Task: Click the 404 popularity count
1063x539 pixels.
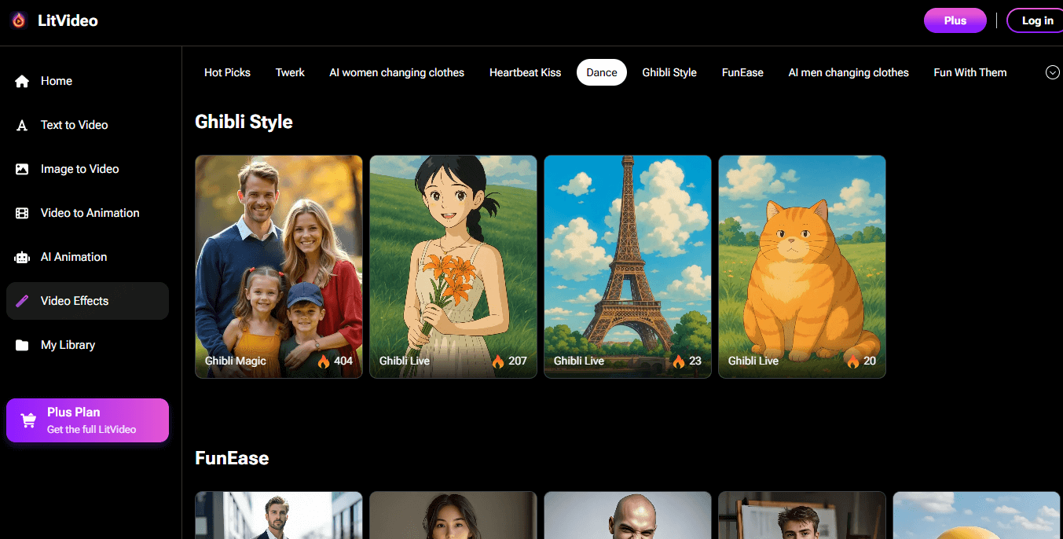Action: pos(343,361)
